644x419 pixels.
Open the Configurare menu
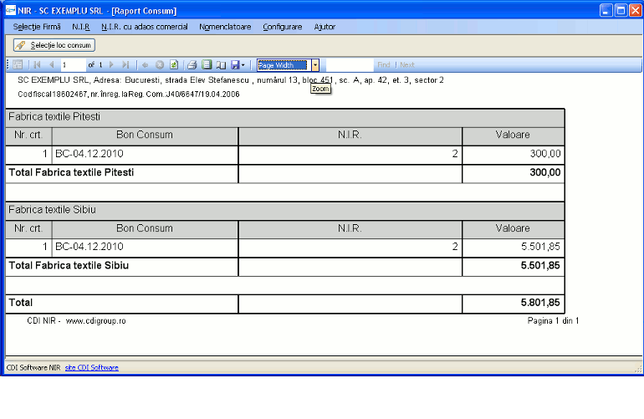[282, 27]
